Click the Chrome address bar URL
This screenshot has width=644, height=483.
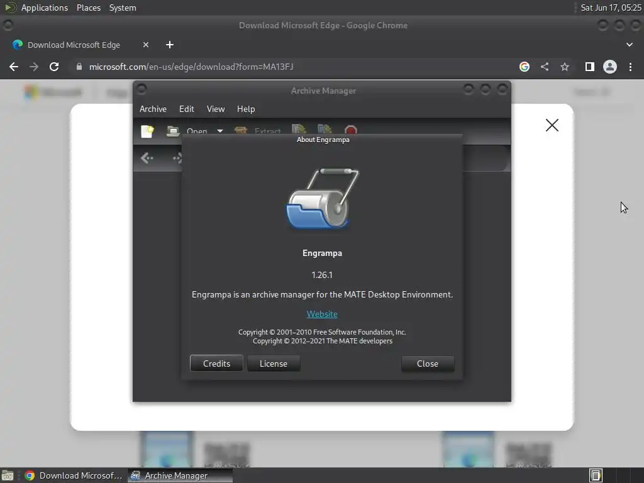(191, 67)
